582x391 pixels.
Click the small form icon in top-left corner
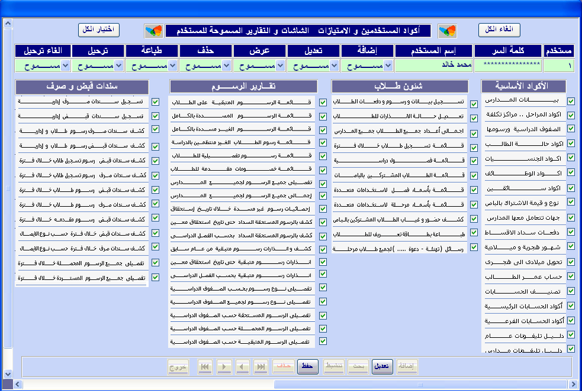8,24
